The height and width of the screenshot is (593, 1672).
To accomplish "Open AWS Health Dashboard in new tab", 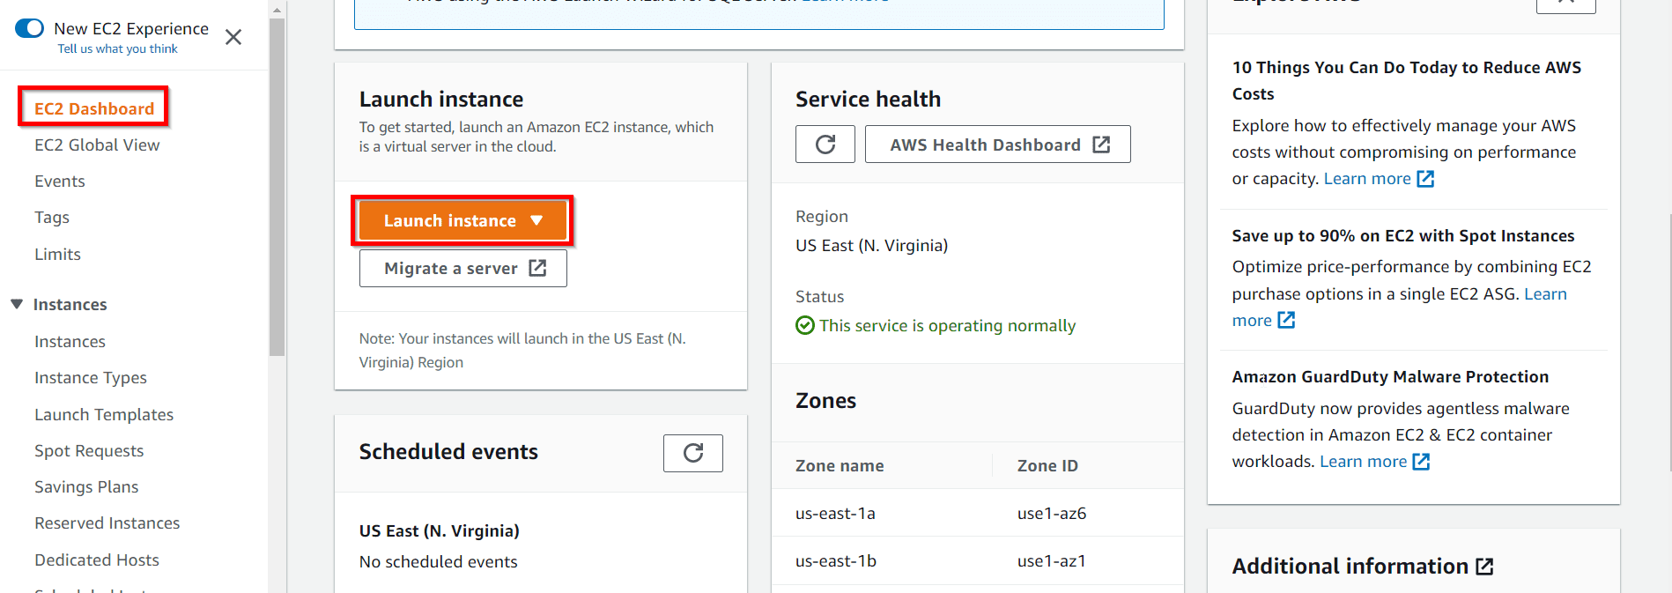I will [x=996, y=144].
